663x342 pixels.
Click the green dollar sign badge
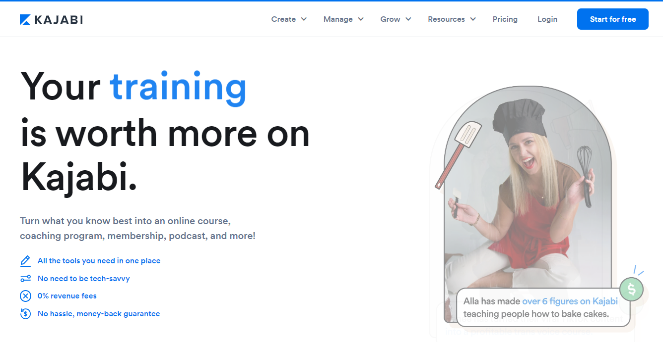point(631,289)
